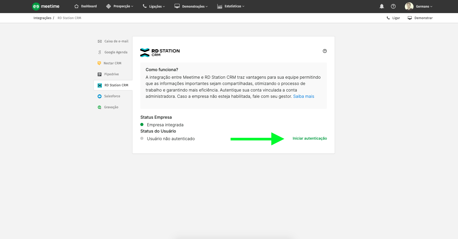Click the Meetime logo
The width and height of the screenshot is (458, 239).
(46, 6)
